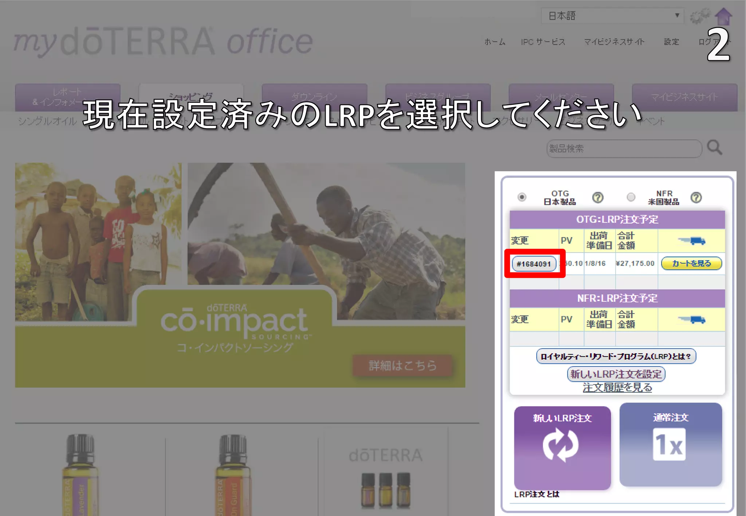Click the purple home icon
746x516 pixels.
(723, 16)
